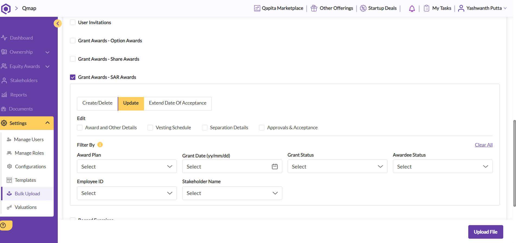Click the Filter By info icon
The image size is (516, 243).
100,145
